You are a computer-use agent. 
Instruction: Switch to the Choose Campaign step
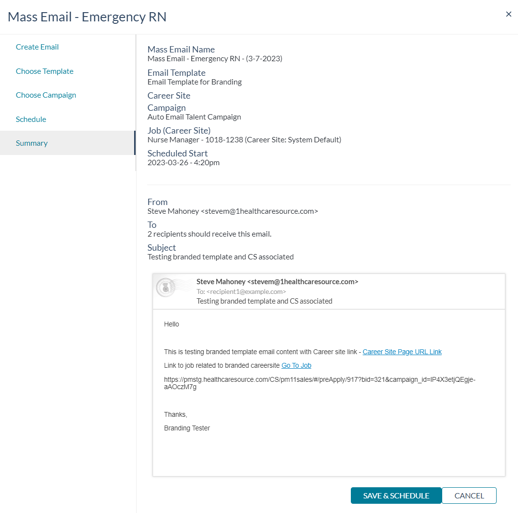[46, 95]
